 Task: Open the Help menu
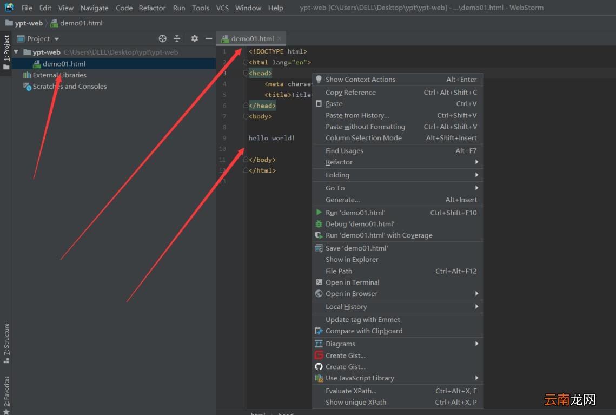[275, 8]
